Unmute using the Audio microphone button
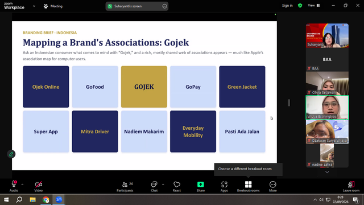This screenshot has height=205, width=364. click(x=14, y=186)
